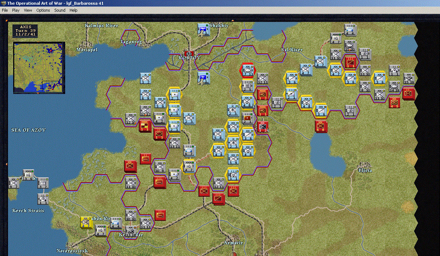440x256 pixels.
Task: Select the red checkered XXXX 1-1 unit
Action: (145, 126)
